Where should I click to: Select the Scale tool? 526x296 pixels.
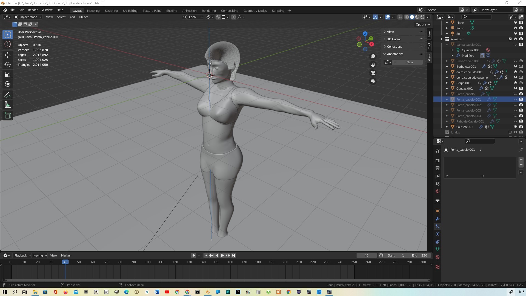pyautogui.click(x=8, y=75)
